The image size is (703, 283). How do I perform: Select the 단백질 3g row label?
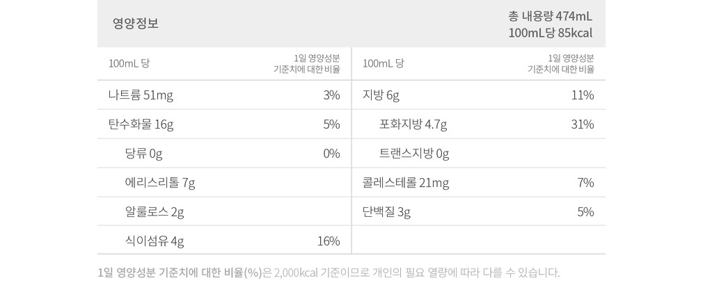[x=386, y=212]
